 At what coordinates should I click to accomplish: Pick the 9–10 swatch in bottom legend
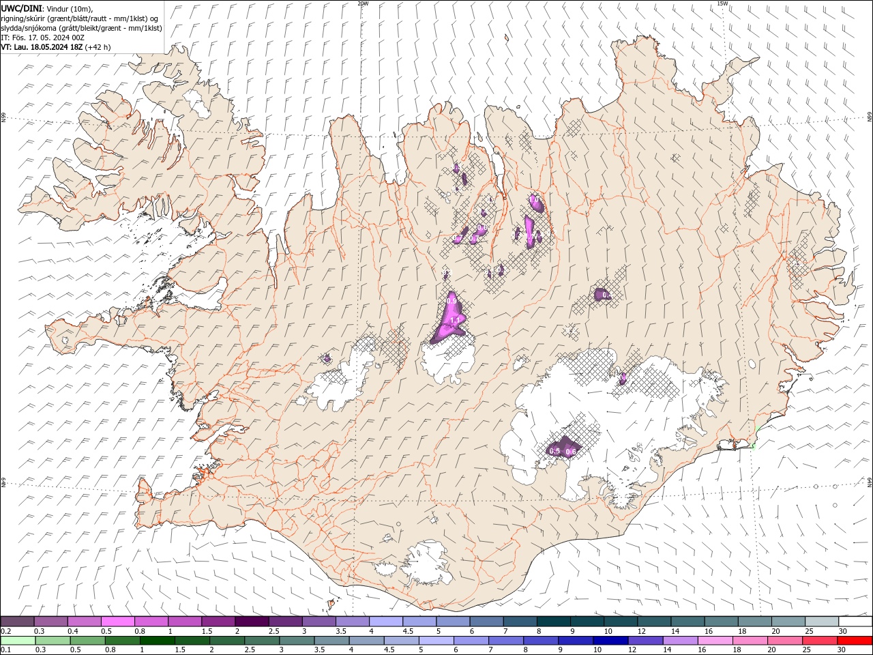(x=576, y=641)
